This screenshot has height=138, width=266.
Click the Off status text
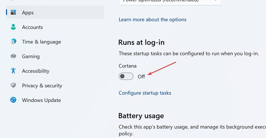point(141,77)
